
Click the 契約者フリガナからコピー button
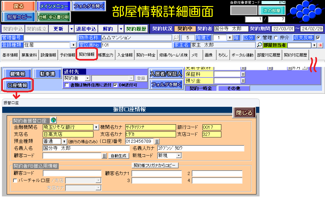pyautogui.click(x=155, y=165)
